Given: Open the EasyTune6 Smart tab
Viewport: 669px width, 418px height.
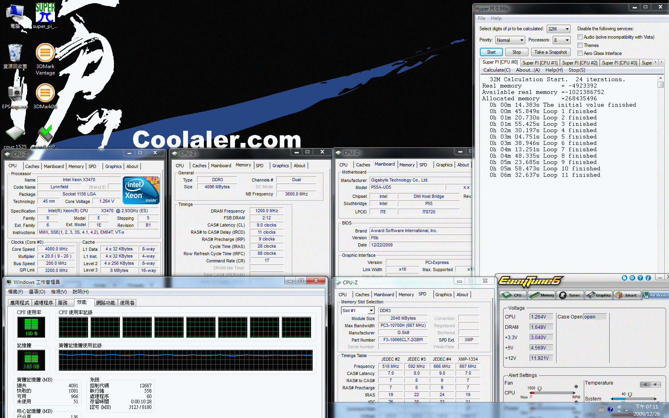Looking at the screenshot, I should (627, 295).
